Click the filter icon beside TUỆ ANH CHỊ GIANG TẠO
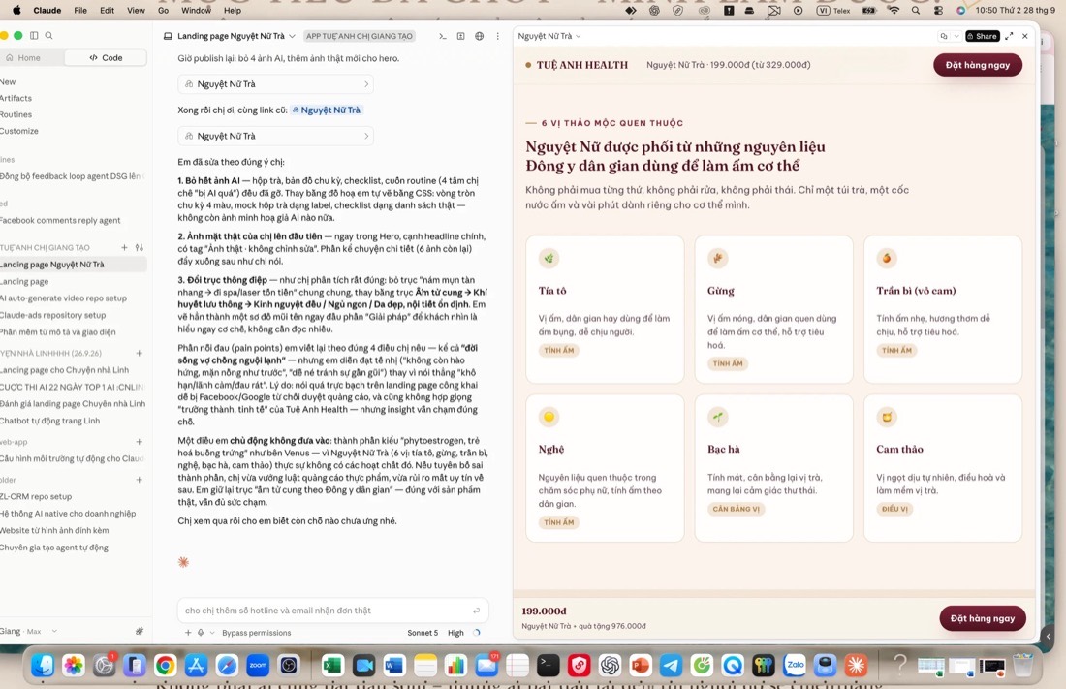Viewport: 1066px width, 689px height. (140, 247)
